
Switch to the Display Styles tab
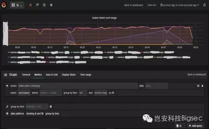tap(69, 75)
